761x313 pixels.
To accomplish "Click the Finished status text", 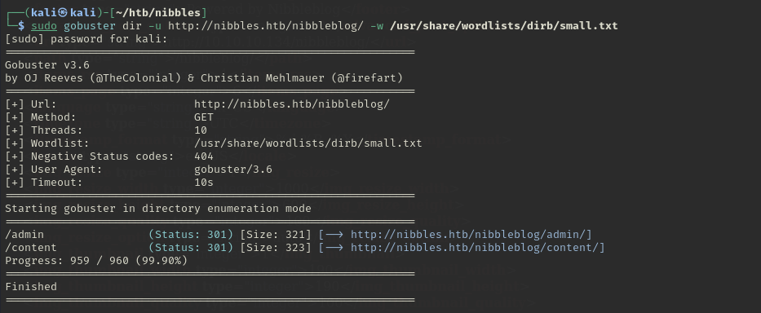I will pos(31,286).
